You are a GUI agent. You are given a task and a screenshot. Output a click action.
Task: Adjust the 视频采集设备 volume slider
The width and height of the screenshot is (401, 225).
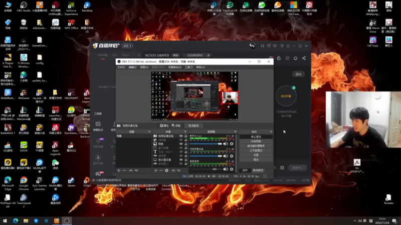(206, 156)
